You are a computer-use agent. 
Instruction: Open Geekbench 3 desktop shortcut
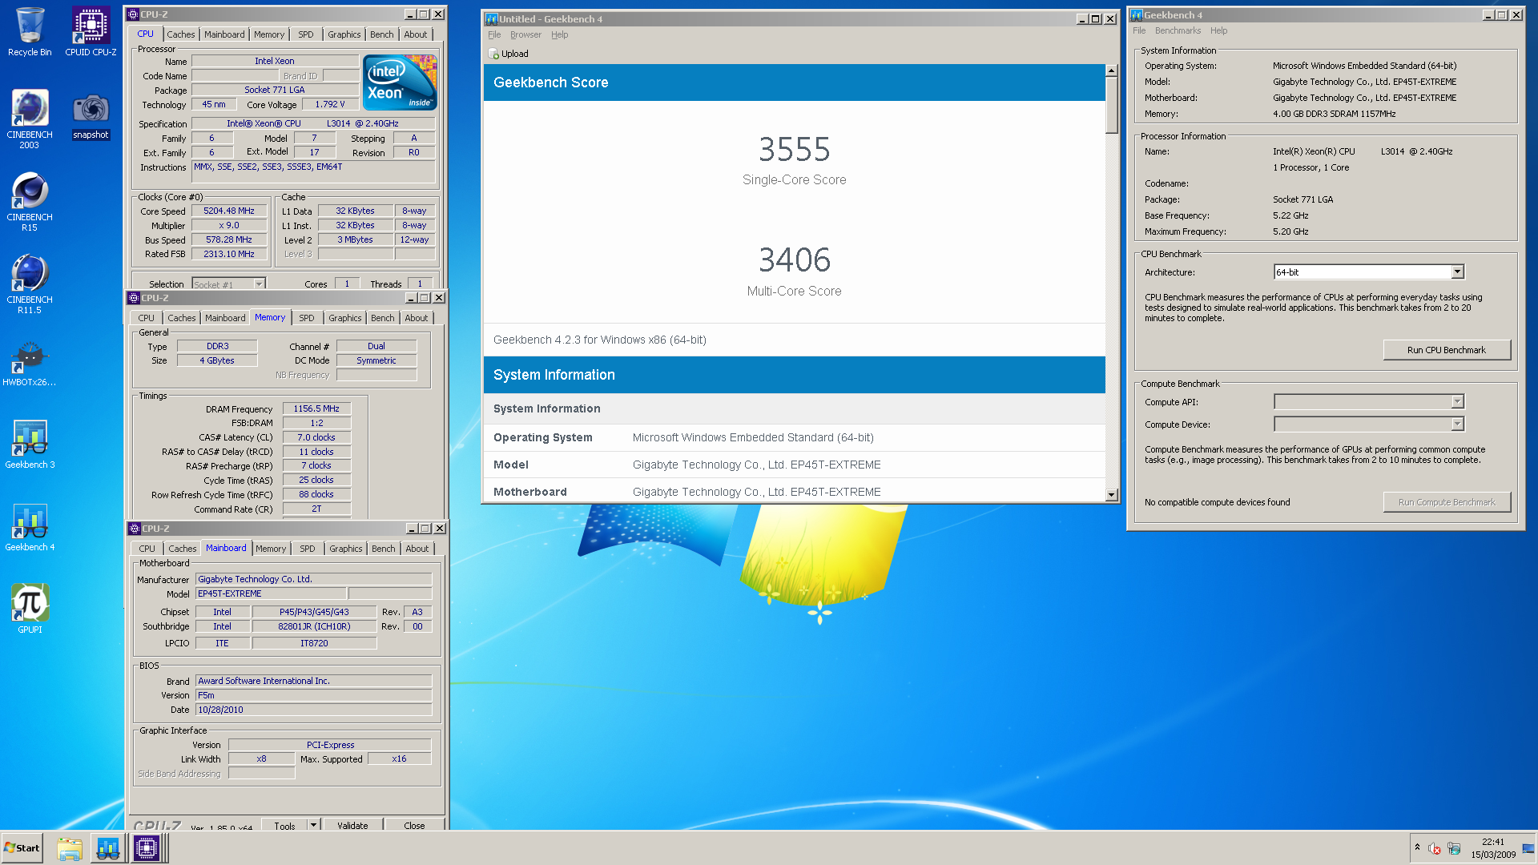30,445
